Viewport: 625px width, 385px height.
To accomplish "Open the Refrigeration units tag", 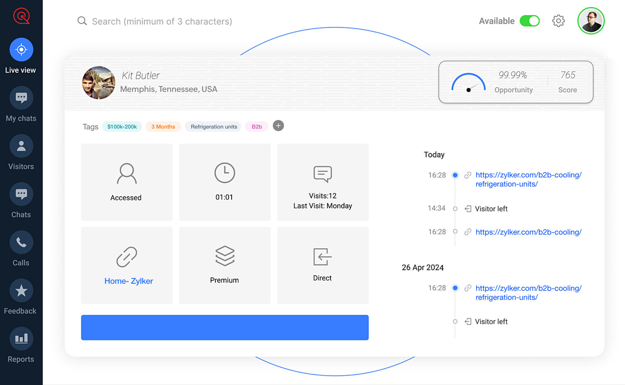I will coord(213,126).
